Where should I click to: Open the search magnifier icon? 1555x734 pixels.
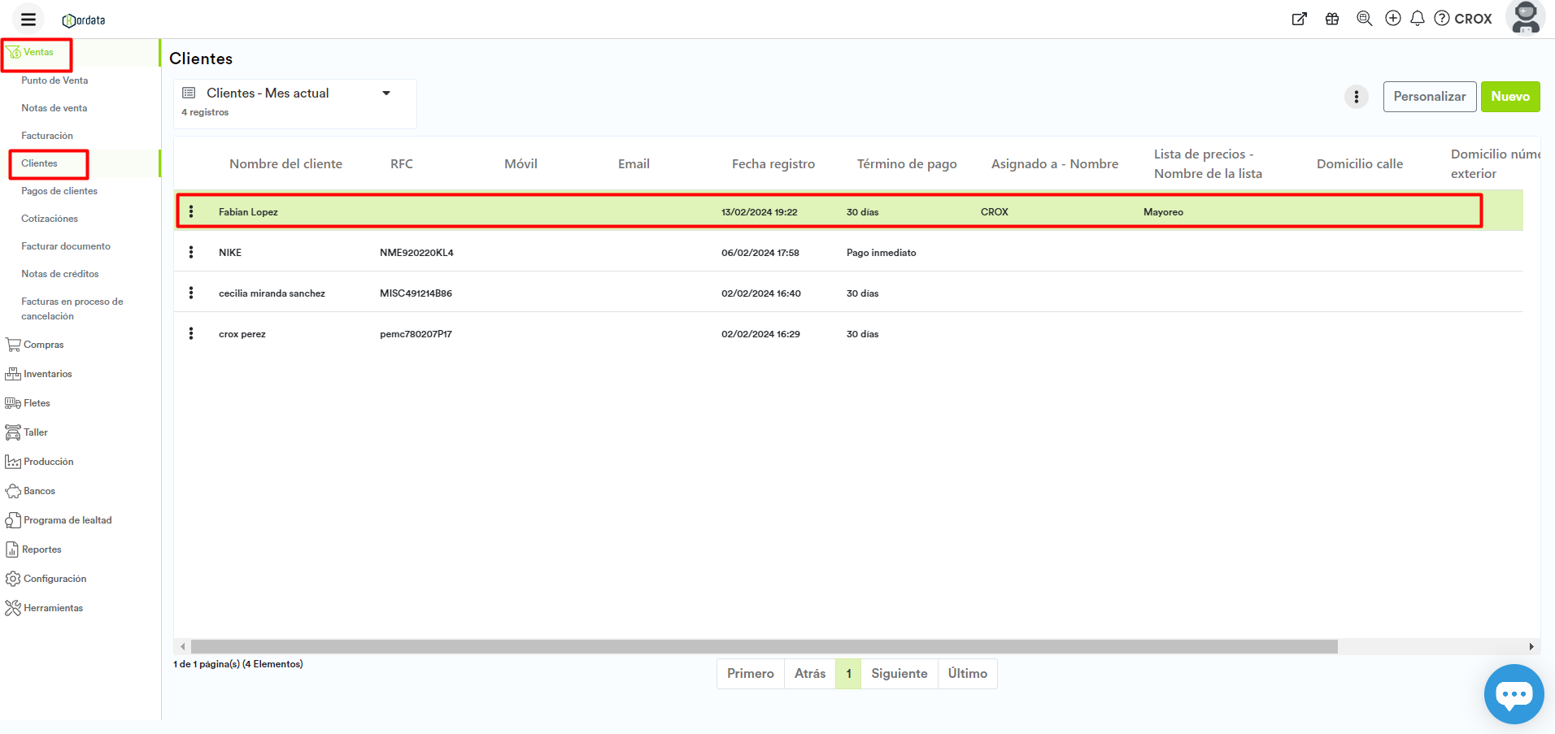1364,19
